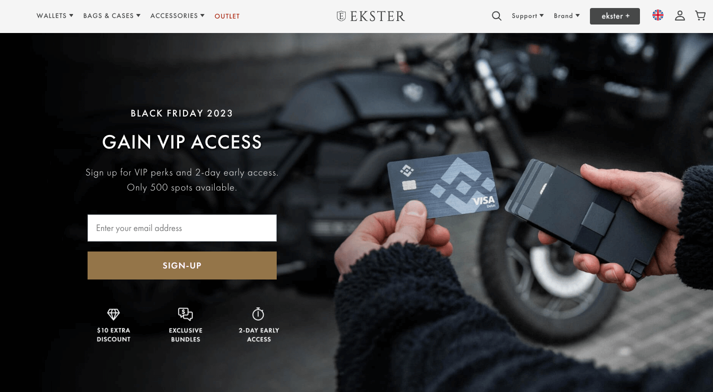This screenshot has width=713, height=392.
Task: Click the Sign-Up button
Action: [x=182, y=265]
